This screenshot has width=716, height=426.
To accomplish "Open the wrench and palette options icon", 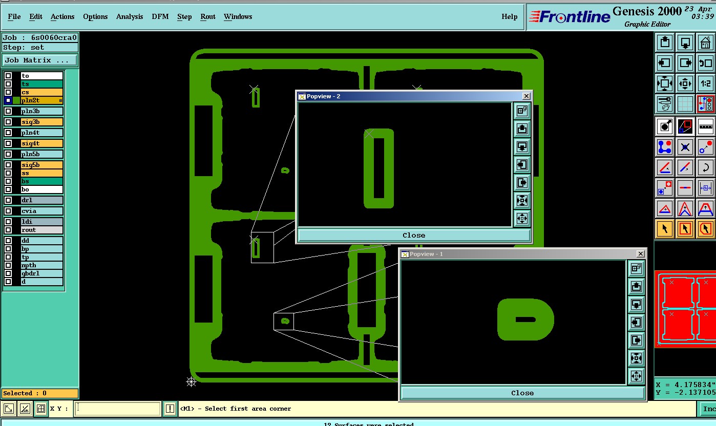I will coord(665,104).
